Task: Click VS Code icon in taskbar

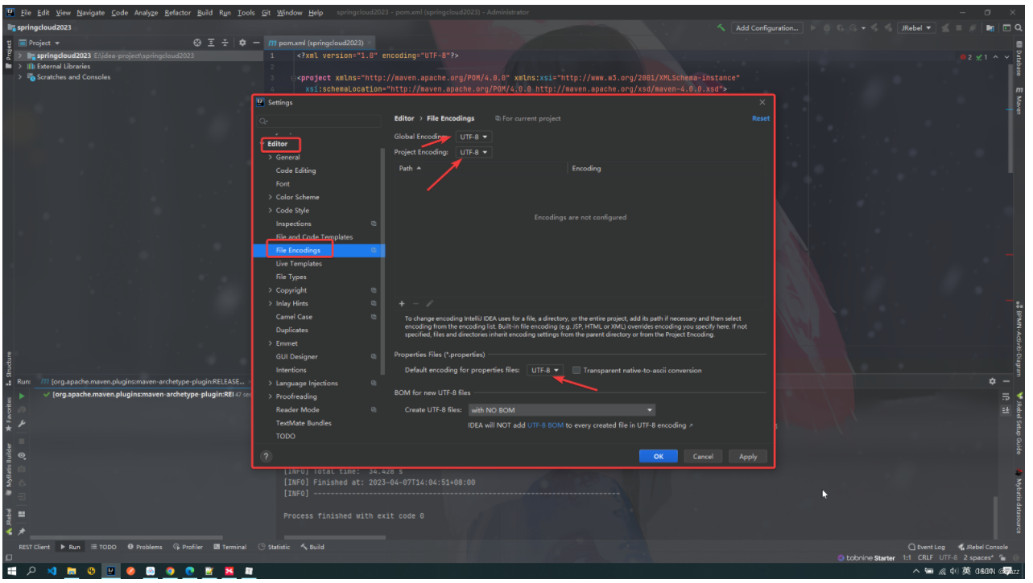Action: (x=52, y=571)
